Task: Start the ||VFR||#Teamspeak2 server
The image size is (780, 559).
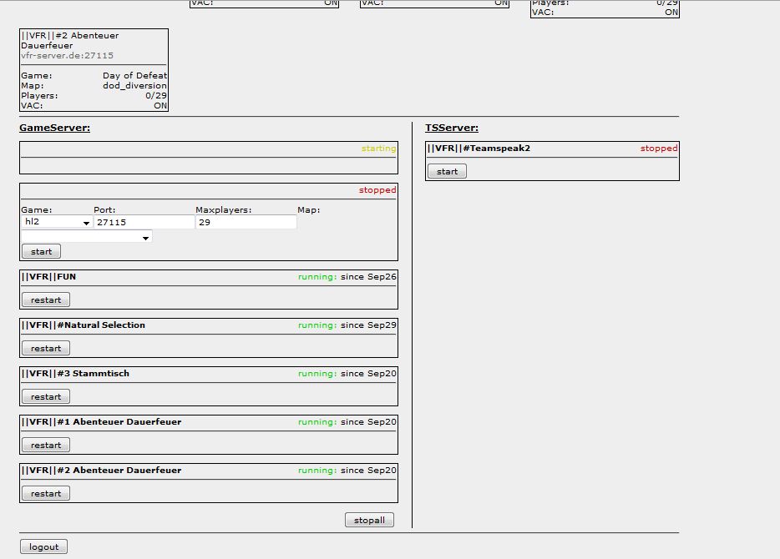Action: click(447, 171)
